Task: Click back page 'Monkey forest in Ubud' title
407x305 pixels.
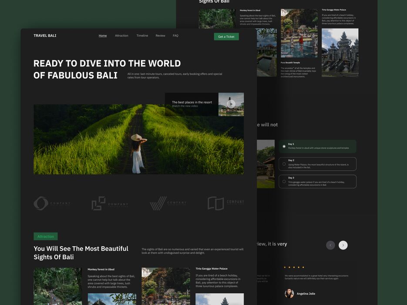Action: (x=250, y=10)
